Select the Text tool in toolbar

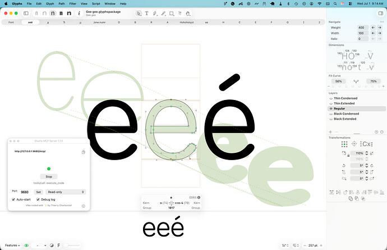coord(146,13)
